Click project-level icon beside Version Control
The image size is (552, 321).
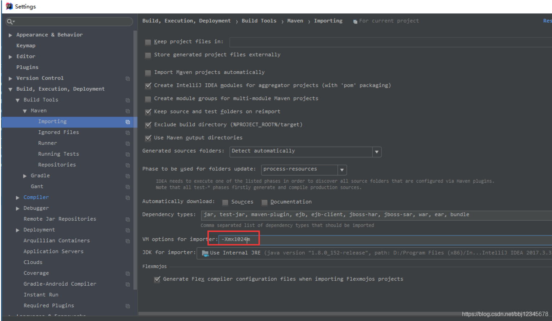click(128, 78)
